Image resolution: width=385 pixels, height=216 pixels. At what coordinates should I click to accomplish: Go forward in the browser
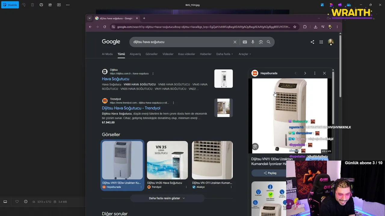point(97,27)
